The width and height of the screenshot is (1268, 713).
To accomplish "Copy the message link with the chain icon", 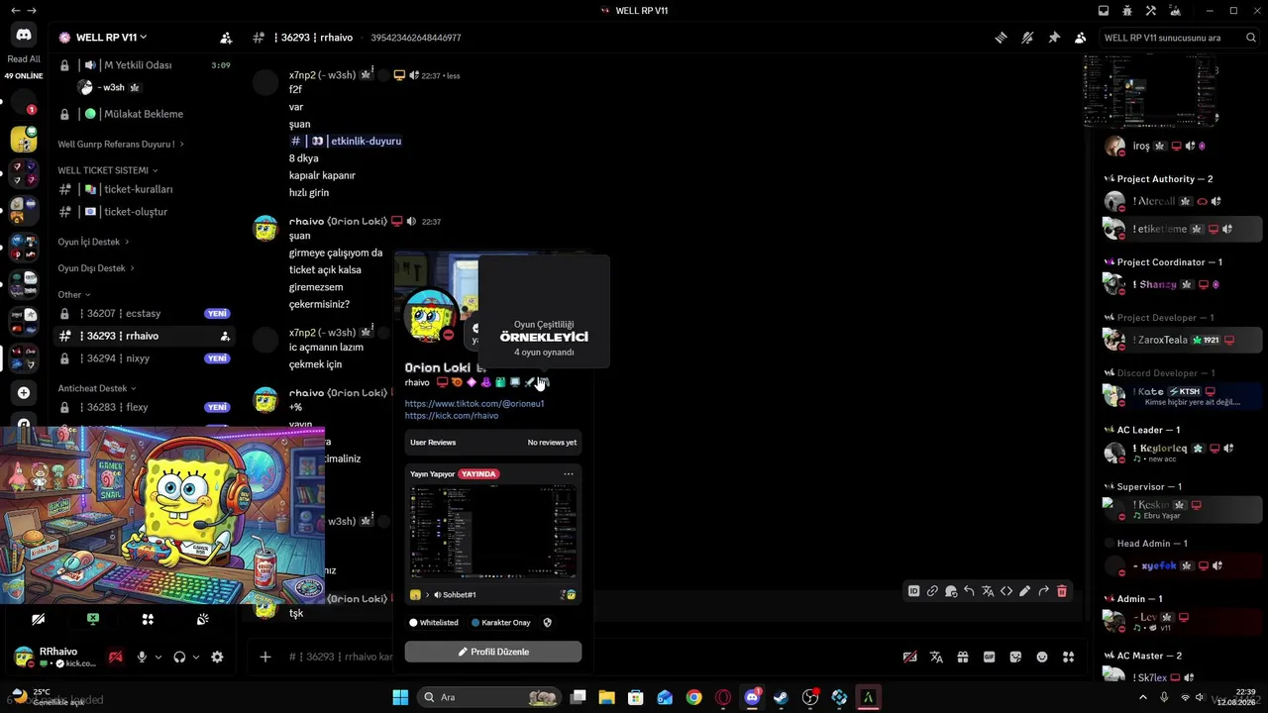I will 932,591.
